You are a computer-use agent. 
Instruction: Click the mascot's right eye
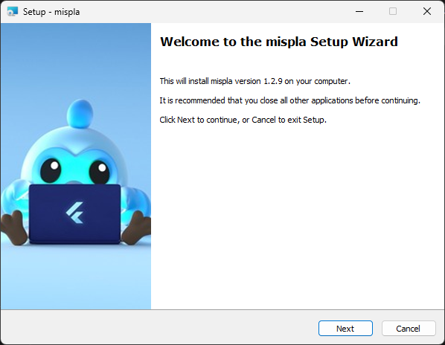[x=99, y=172]
